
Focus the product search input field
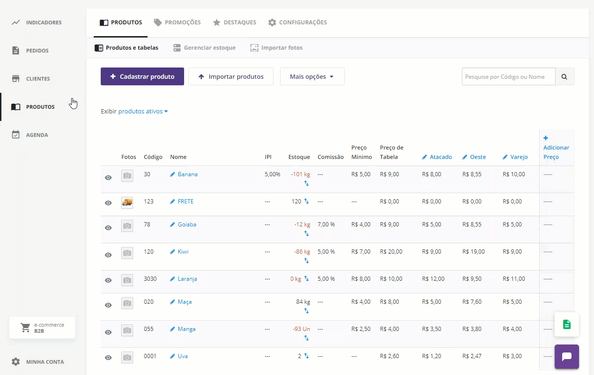pyautogui.click(x=508, y=76)
